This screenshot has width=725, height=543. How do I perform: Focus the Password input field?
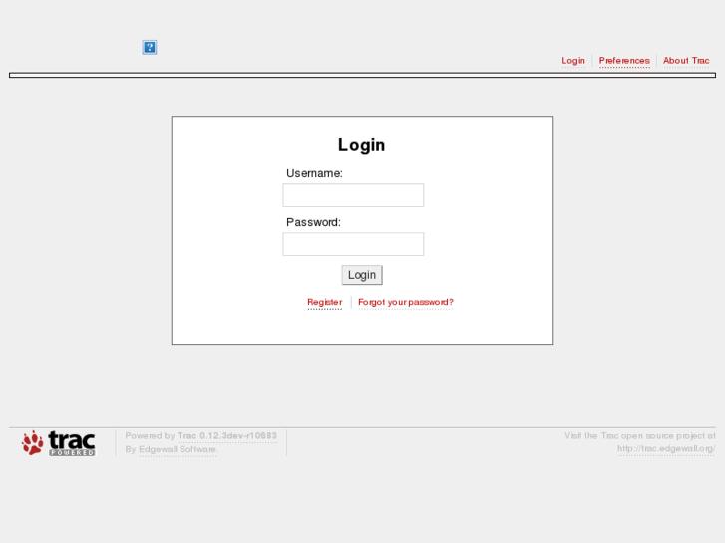point(353,244)
